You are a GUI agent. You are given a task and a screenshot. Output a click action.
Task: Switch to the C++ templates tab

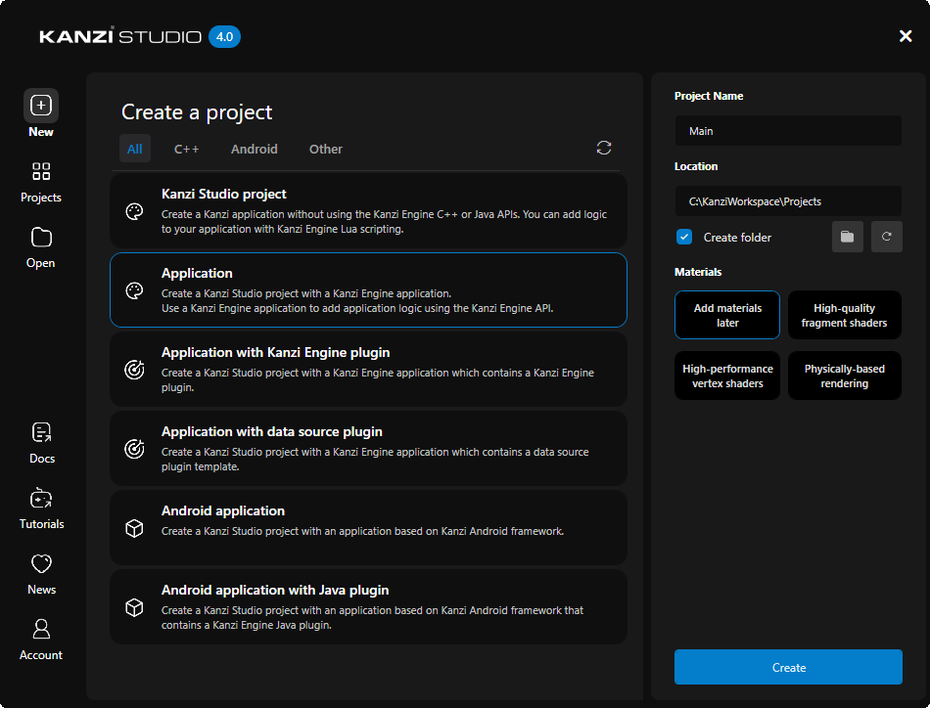click(x=186, y=149)
